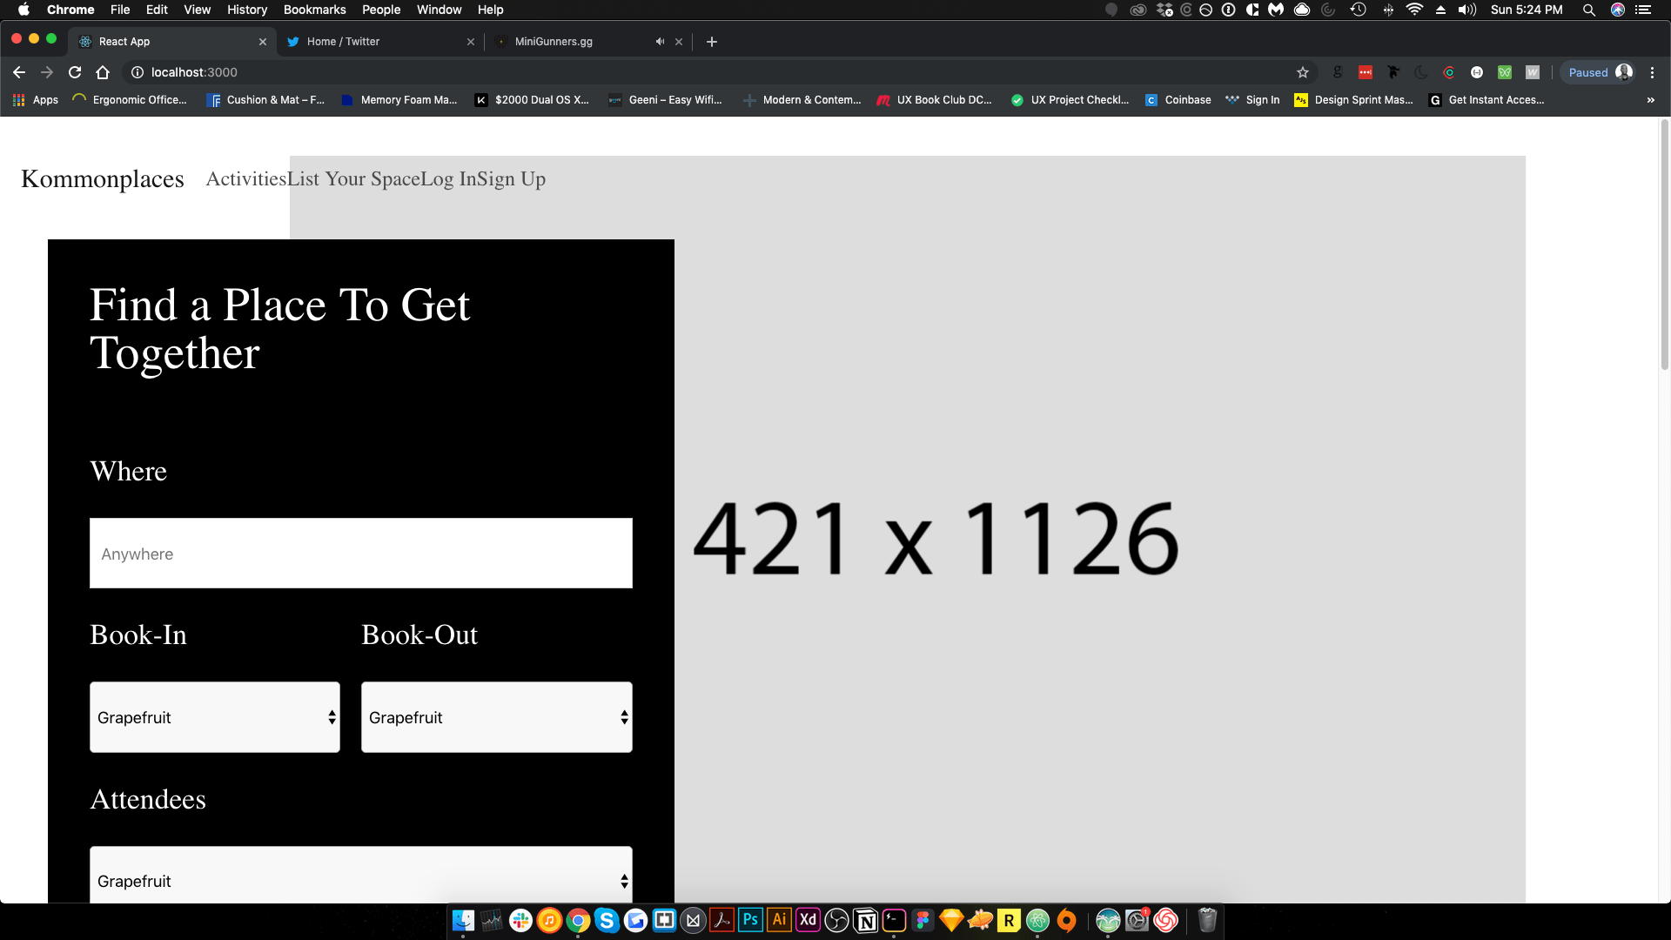
Task: Mute audio on the MiniGunners.gg tab
Action: tap(661, 41)
